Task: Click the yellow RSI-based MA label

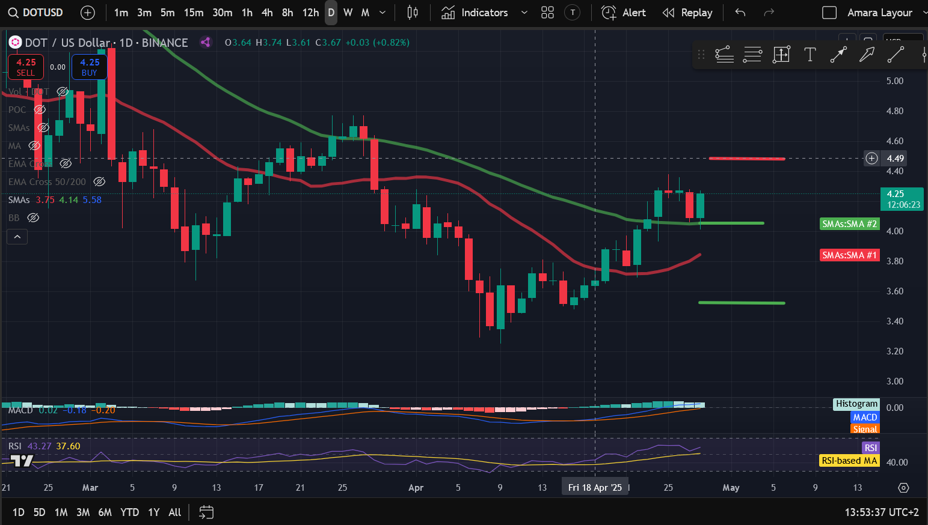Action: pyautogui.click(x=849, y=461)
